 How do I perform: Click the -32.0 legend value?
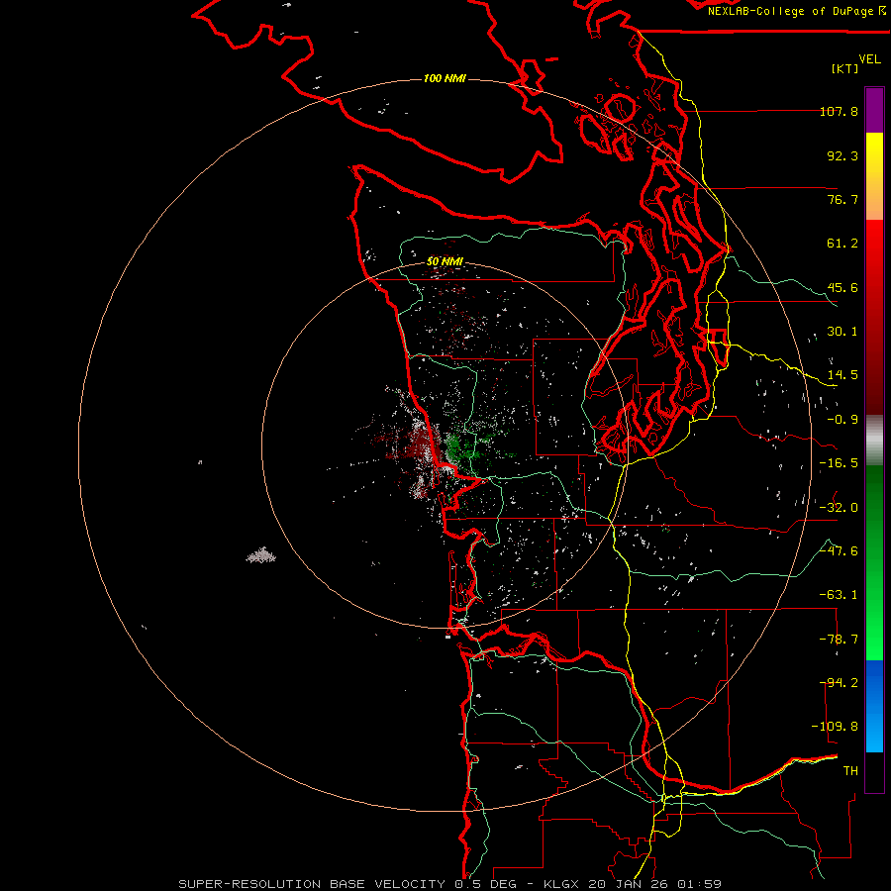[839, 508]
